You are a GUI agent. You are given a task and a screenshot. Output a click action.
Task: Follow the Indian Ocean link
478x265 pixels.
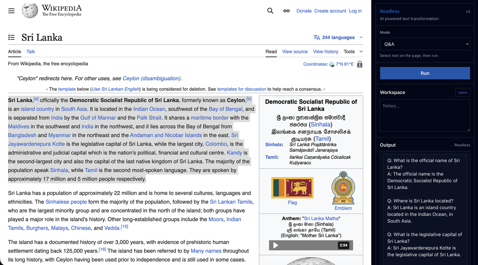pos(149,109)
